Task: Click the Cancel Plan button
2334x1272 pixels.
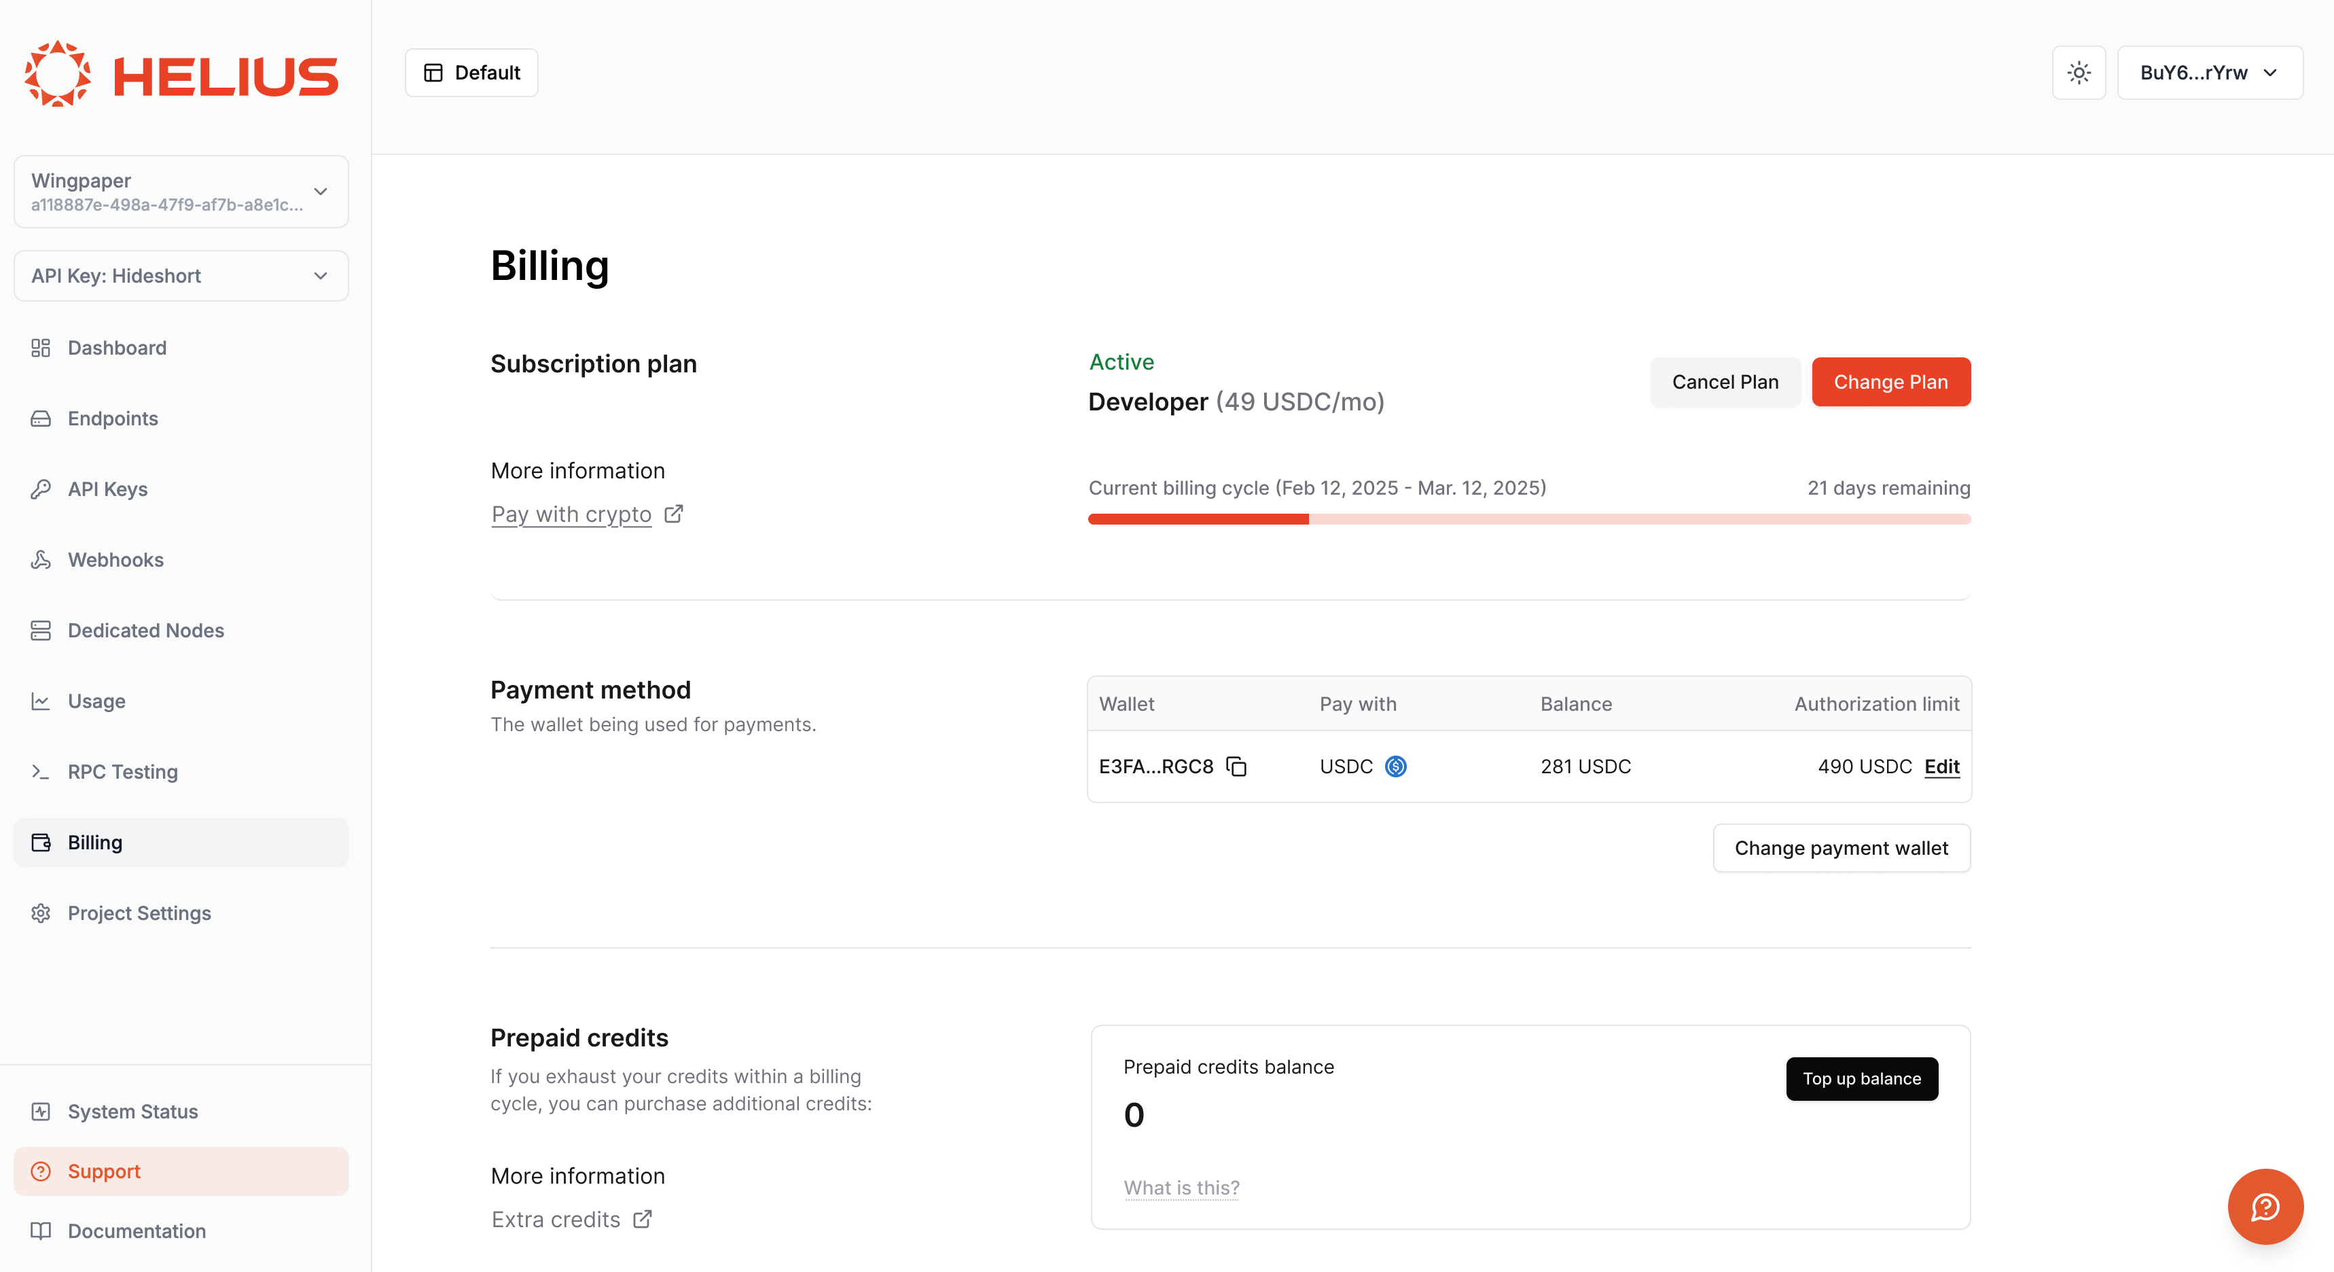Action: (1724, 382)
